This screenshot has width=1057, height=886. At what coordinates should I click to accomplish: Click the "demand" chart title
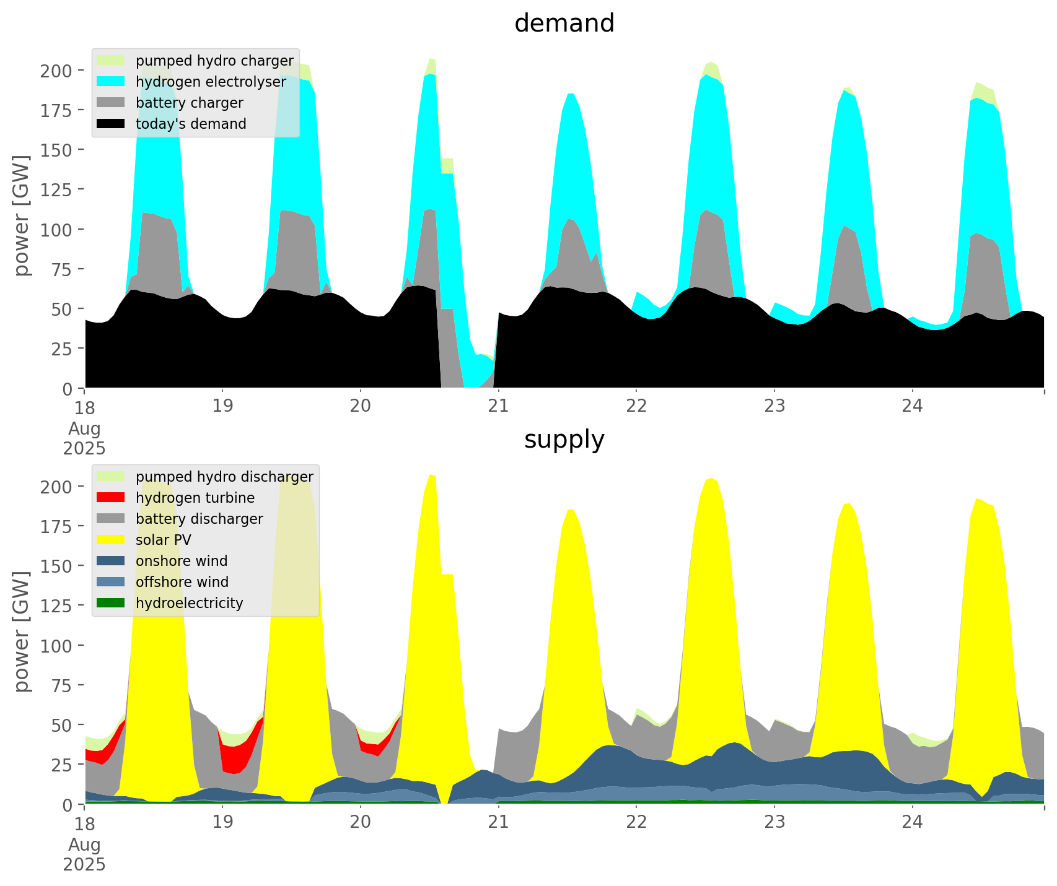pos(564,24)
